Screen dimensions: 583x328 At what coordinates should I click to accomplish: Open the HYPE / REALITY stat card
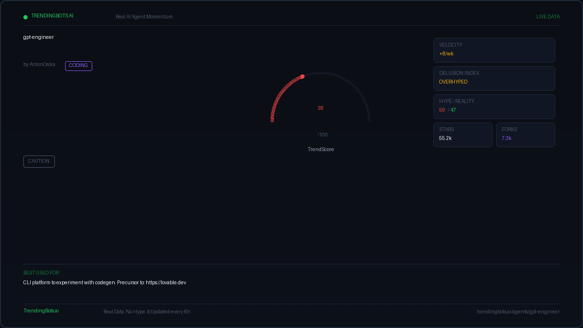coord(494,106)
